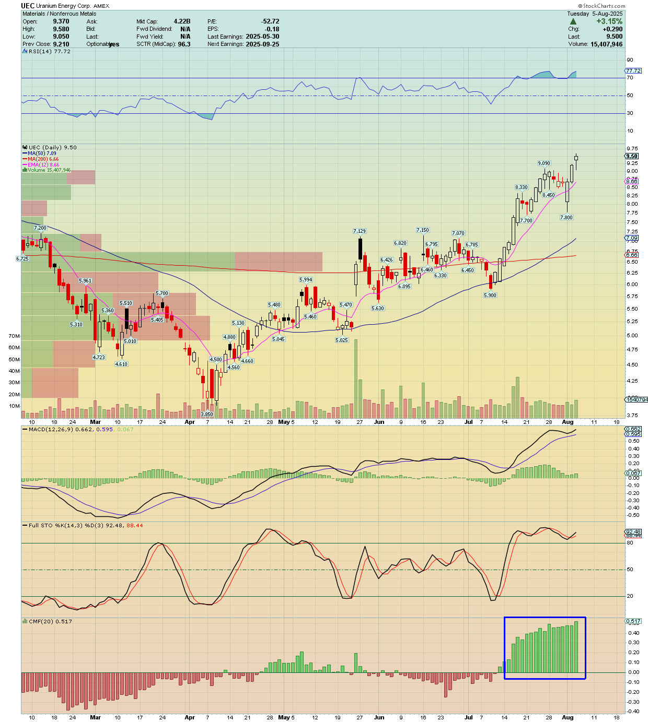Click the EPS value -0.18

click(272, 29)
